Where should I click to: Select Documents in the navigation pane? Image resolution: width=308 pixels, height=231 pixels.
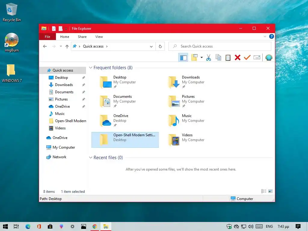coord(64,92)
